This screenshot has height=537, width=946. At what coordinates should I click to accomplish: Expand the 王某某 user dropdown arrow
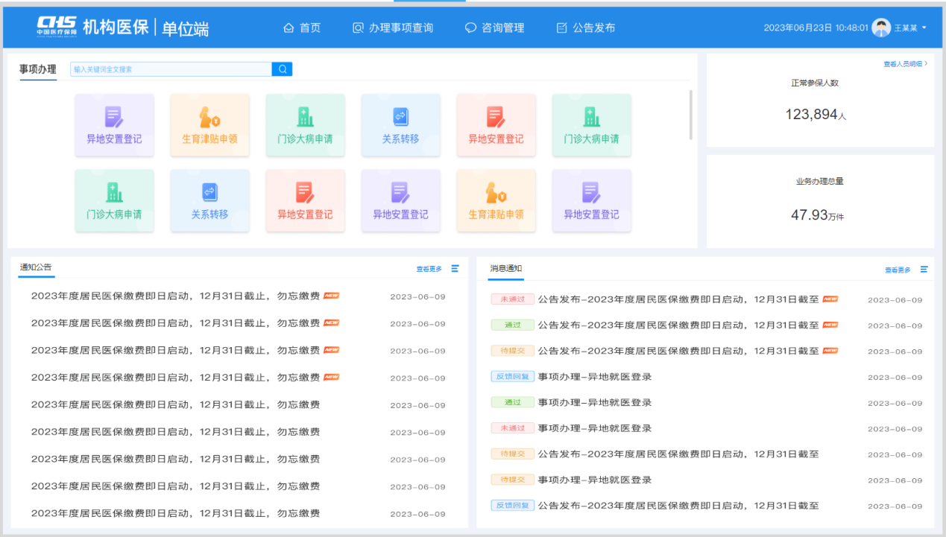point(924,28)
